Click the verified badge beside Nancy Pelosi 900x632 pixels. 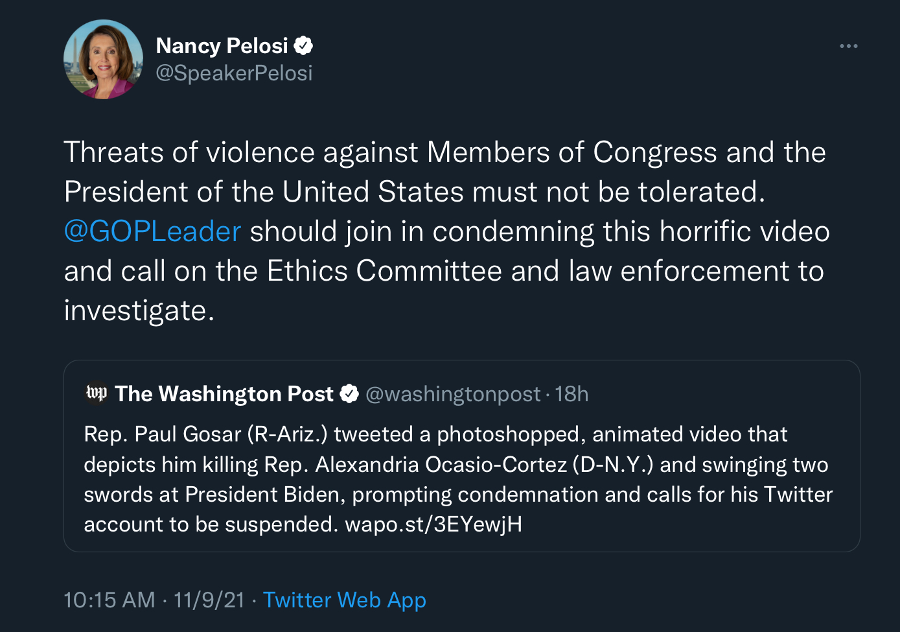click(x=303, y=45)
